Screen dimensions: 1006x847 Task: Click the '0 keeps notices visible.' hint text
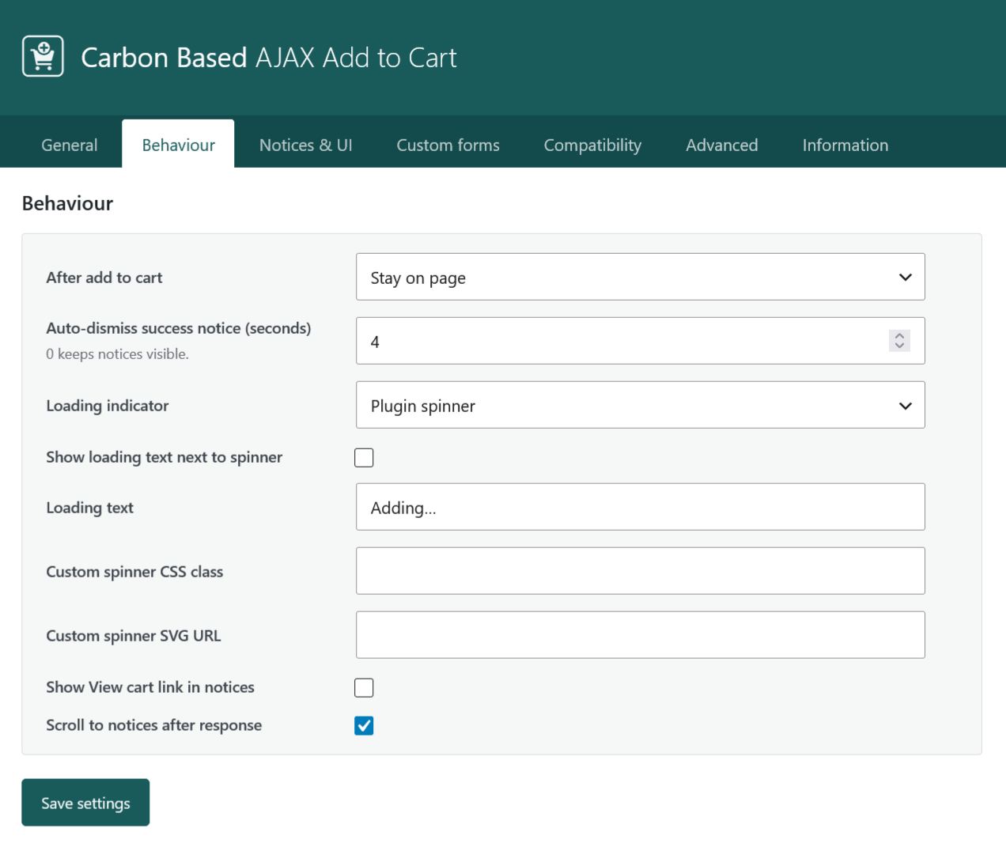pos(117,354)
